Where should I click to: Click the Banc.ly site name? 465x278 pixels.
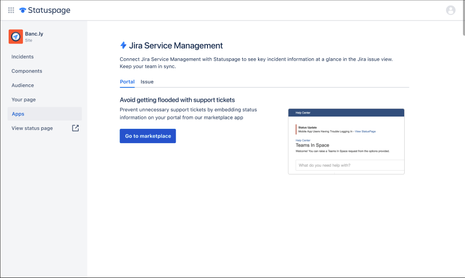tap(34, 34)
